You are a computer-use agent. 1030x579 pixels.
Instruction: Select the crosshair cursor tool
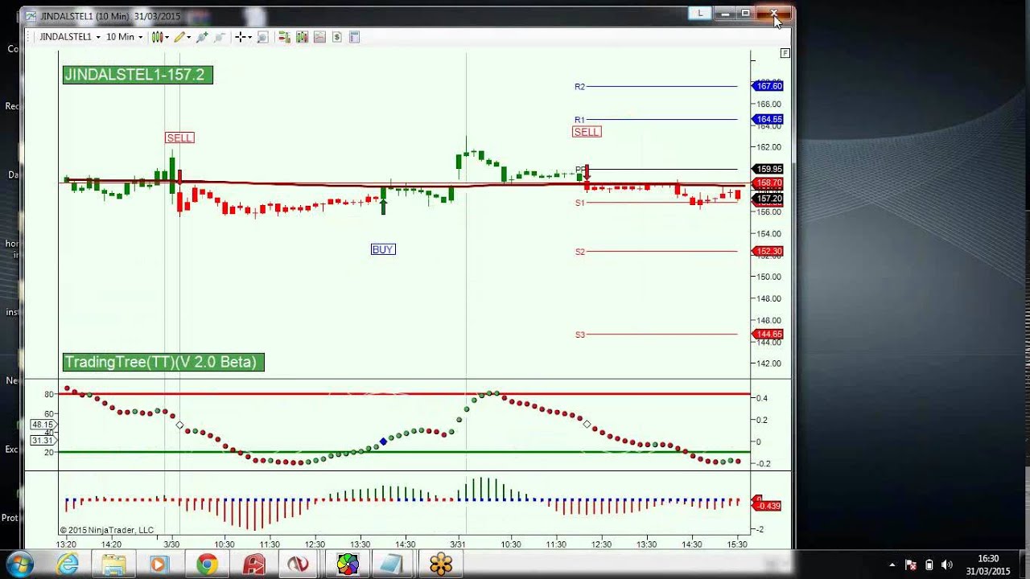coord(240,37)
